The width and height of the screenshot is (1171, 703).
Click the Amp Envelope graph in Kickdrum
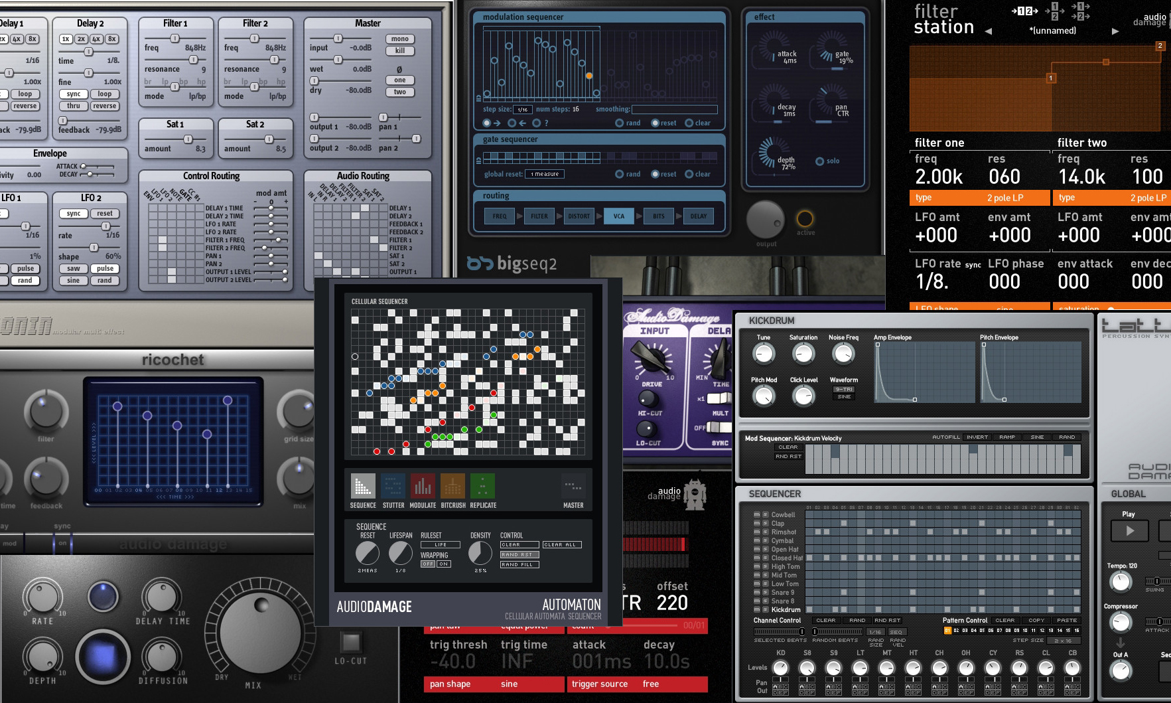[924, 372]
